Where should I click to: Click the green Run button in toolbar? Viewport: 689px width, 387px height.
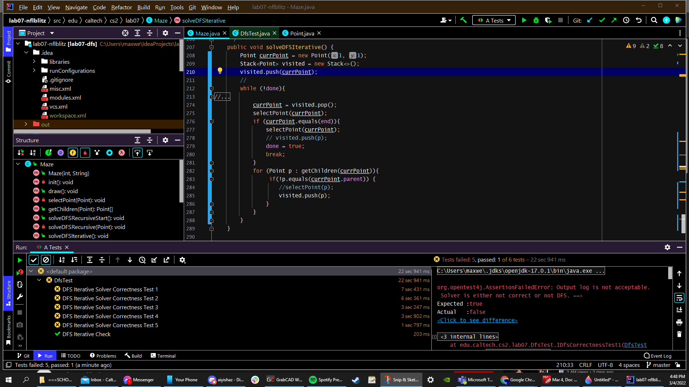524,20
